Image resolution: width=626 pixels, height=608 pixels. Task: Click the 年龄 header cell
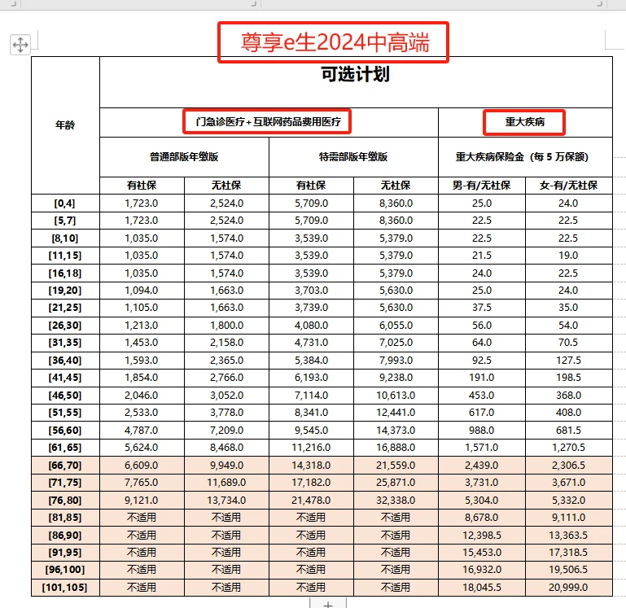click(x=65, y=125)
